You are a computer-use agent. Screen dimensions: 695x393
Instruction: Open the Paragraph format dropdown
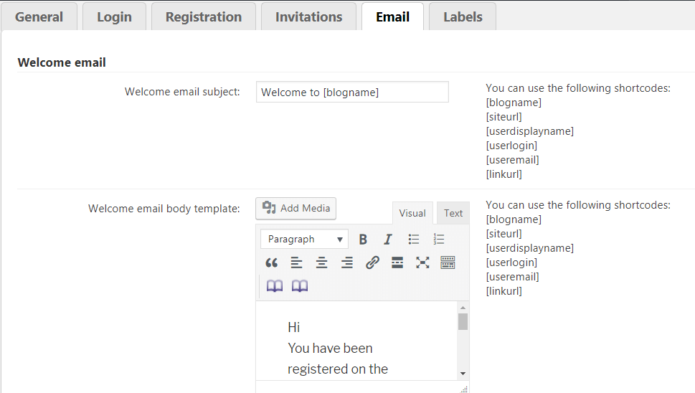tap(304, 240)
